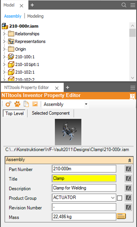Switch to the Modeling tab
The width and height of the screenshot is (137, 227).
(x=36, y=16)
